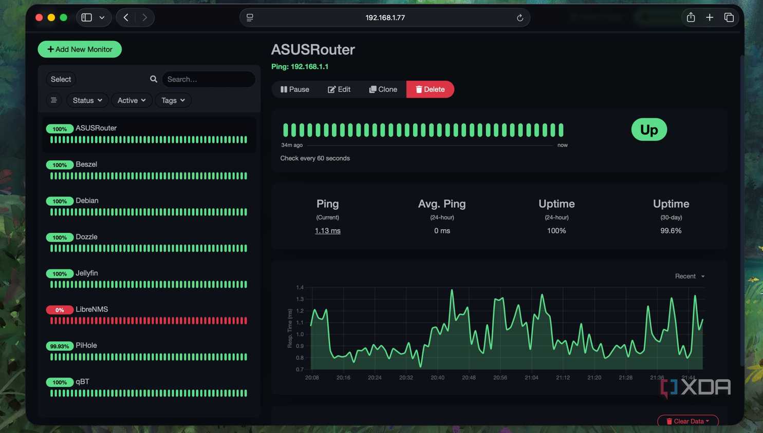Expand the Status filter dropdown
Screen dimensions: 763x433
click(87, 100)
